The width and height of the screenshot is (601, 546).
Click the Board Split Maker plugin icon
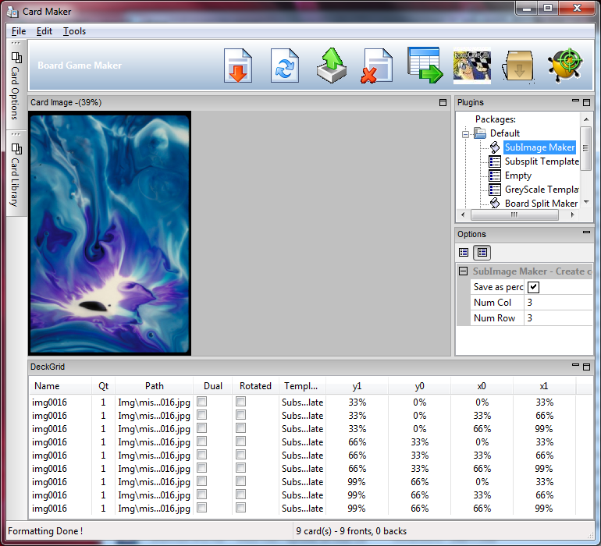495,203
